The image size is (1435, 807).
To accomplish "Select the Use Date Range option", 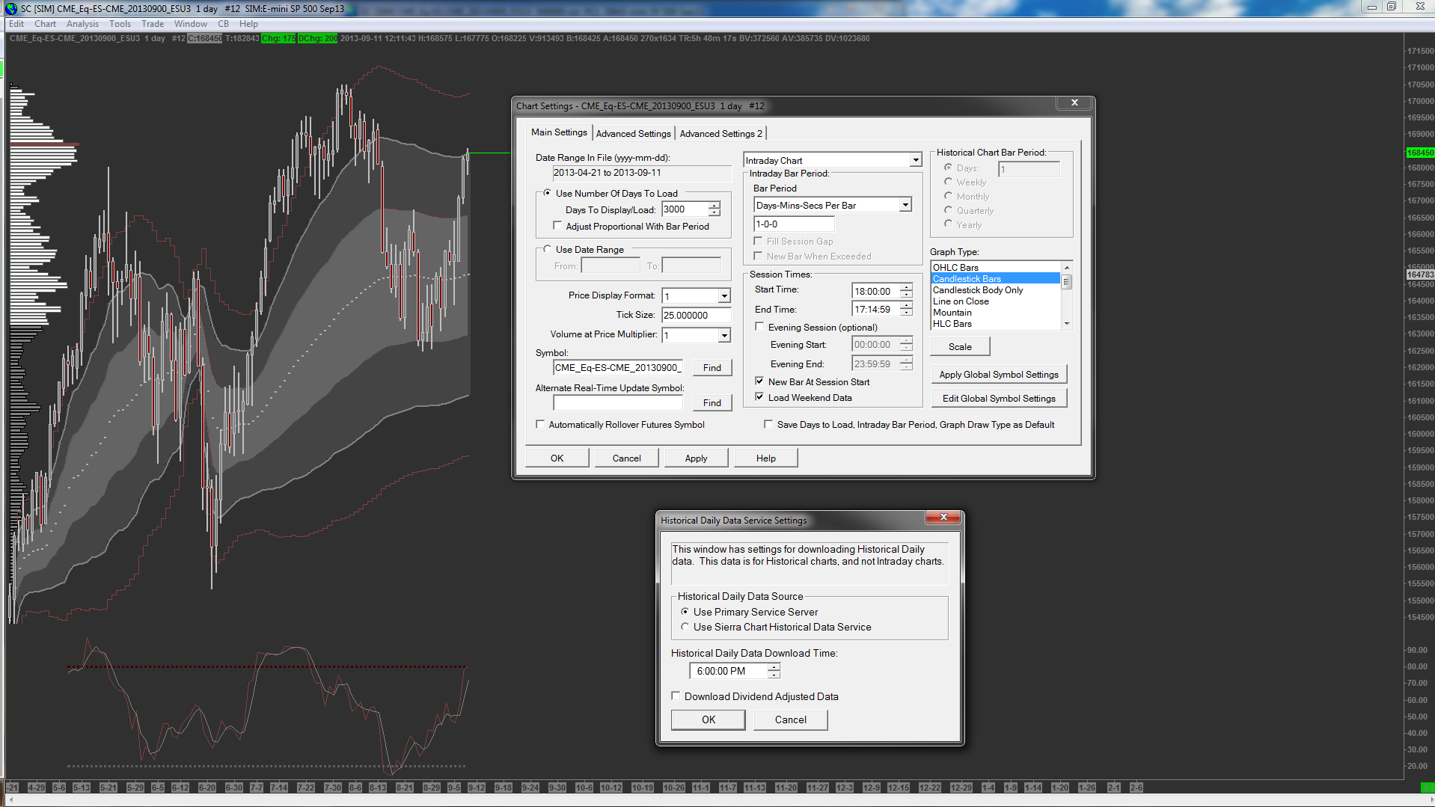I will (548, 250).
